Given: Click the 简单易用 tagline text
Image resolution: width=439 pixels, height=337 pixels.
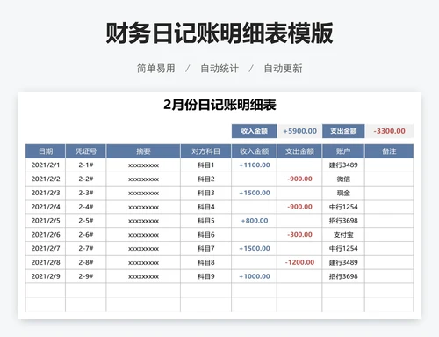Looking at the screenshot, I should [x=156, y=69].
